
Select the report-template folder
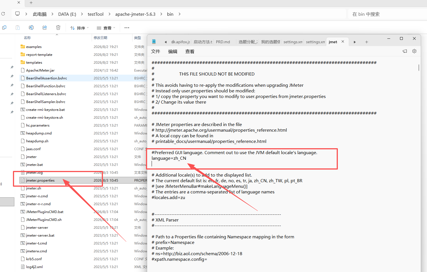[39, 54]
